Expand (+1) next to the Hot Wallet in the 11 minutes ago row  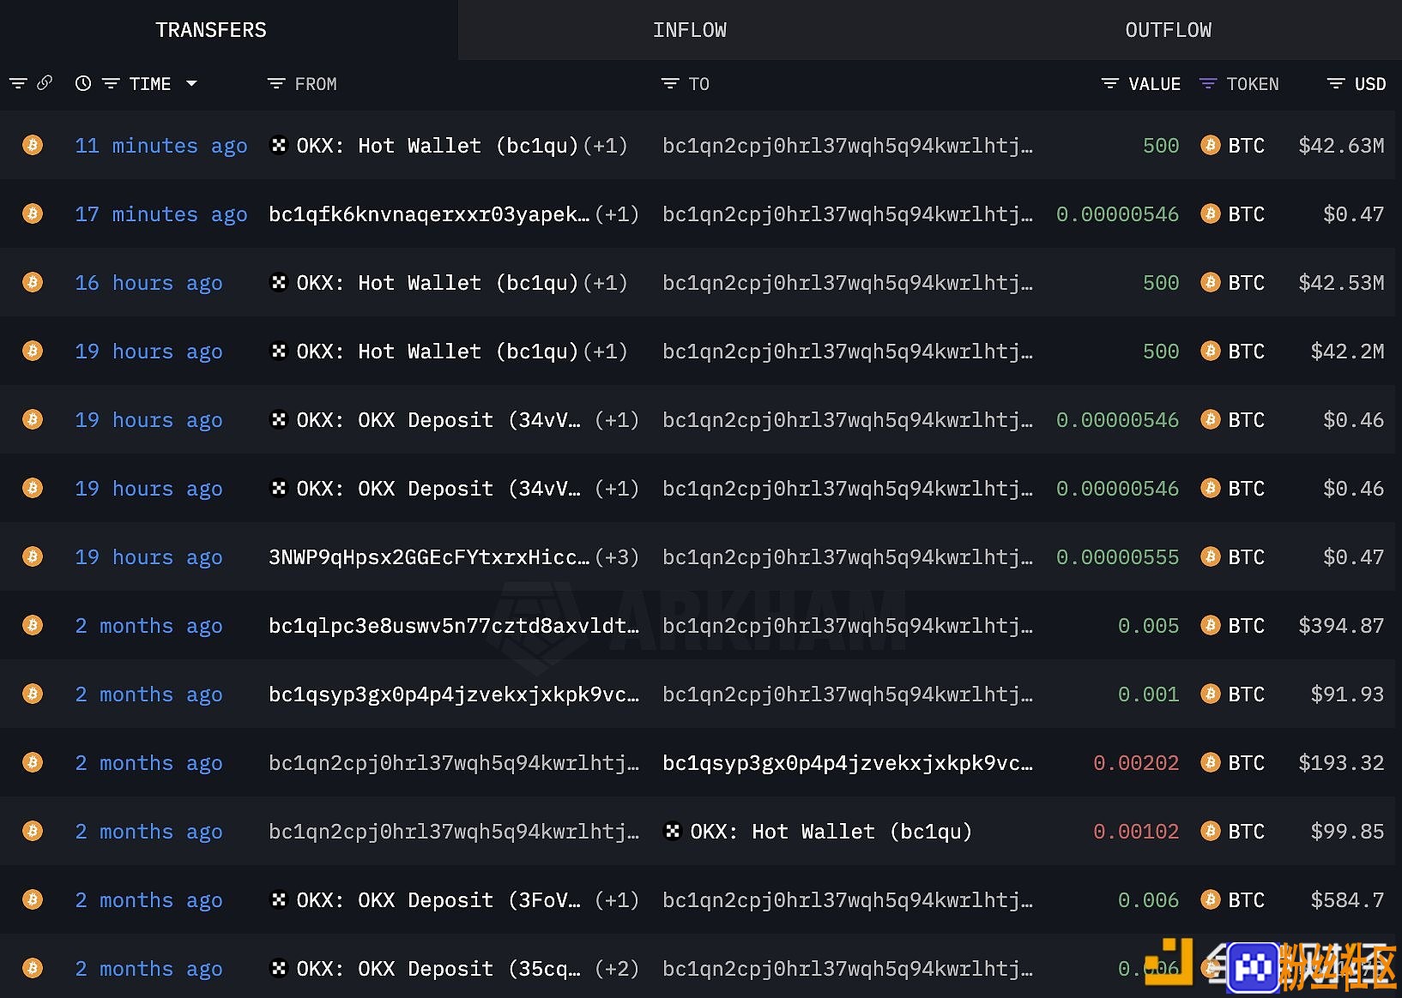pyautogui.click(x=606, y=146)
